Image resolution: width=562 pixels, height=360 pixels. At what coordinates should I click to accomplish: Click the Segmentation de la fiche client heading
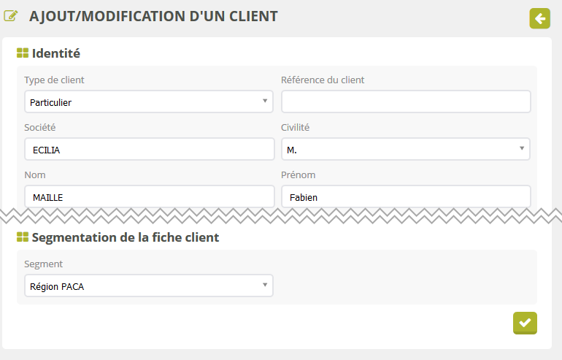(126, 237)
